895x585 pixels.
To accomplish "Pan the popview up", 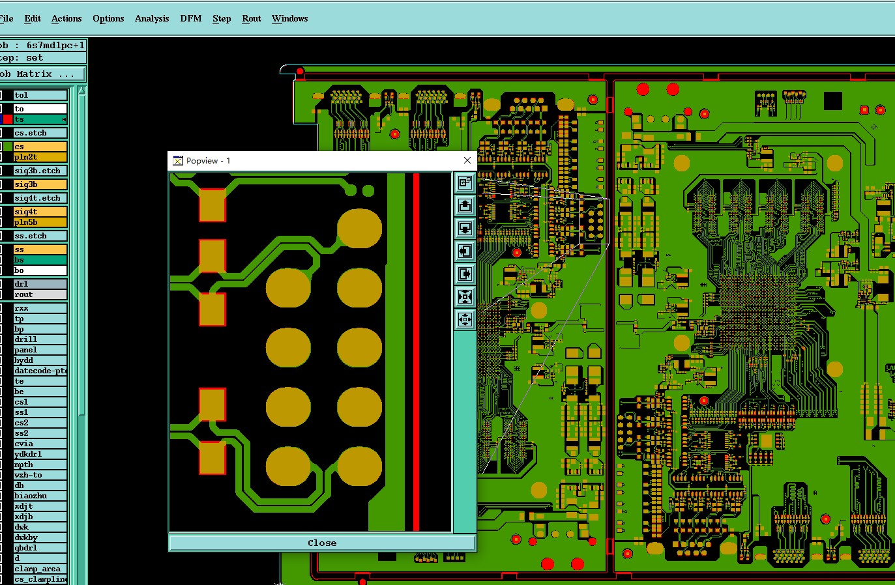I will [465, 205].
